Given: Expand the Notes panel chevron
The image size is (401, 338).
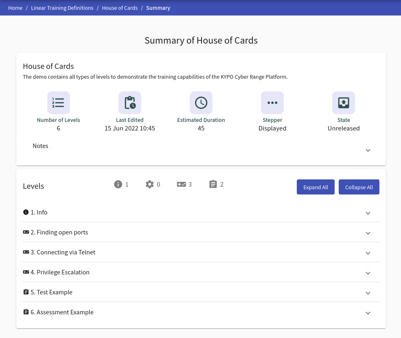Looking at the screenshot, I should [368, 150].
